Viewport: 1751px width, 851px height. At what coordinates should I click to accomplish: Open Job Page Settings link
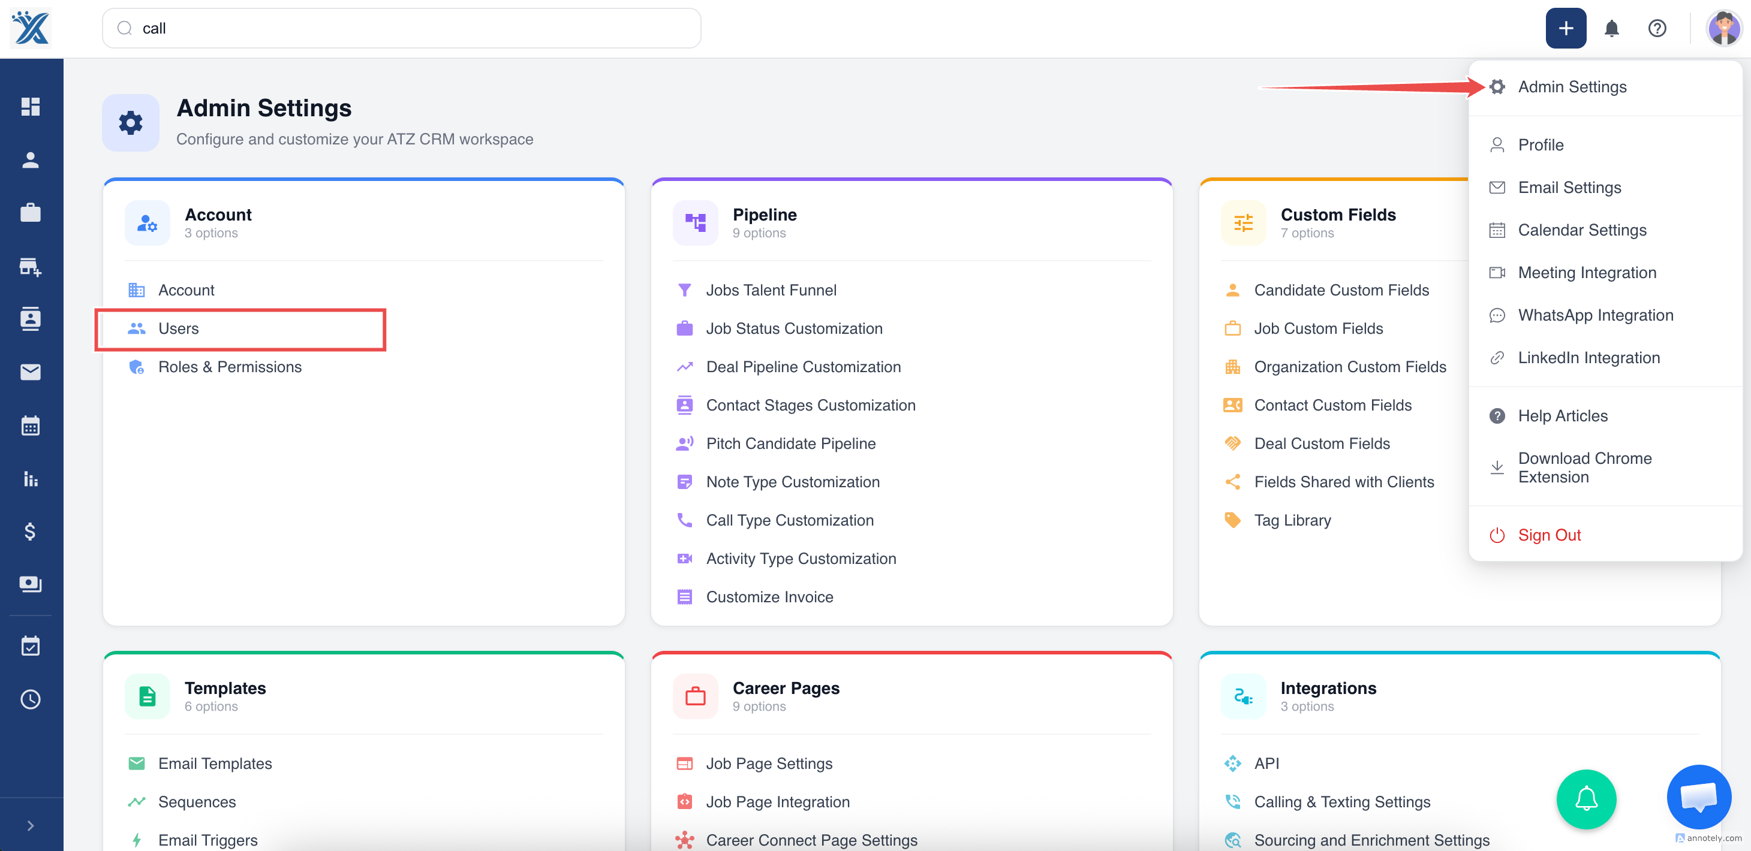point(769,764)
